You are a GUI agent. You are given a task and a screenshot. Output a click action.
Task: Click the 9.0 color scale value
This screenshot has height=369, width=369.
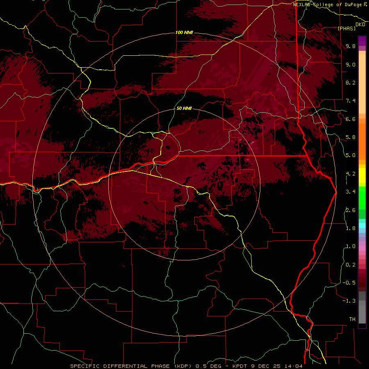(351, 64)
